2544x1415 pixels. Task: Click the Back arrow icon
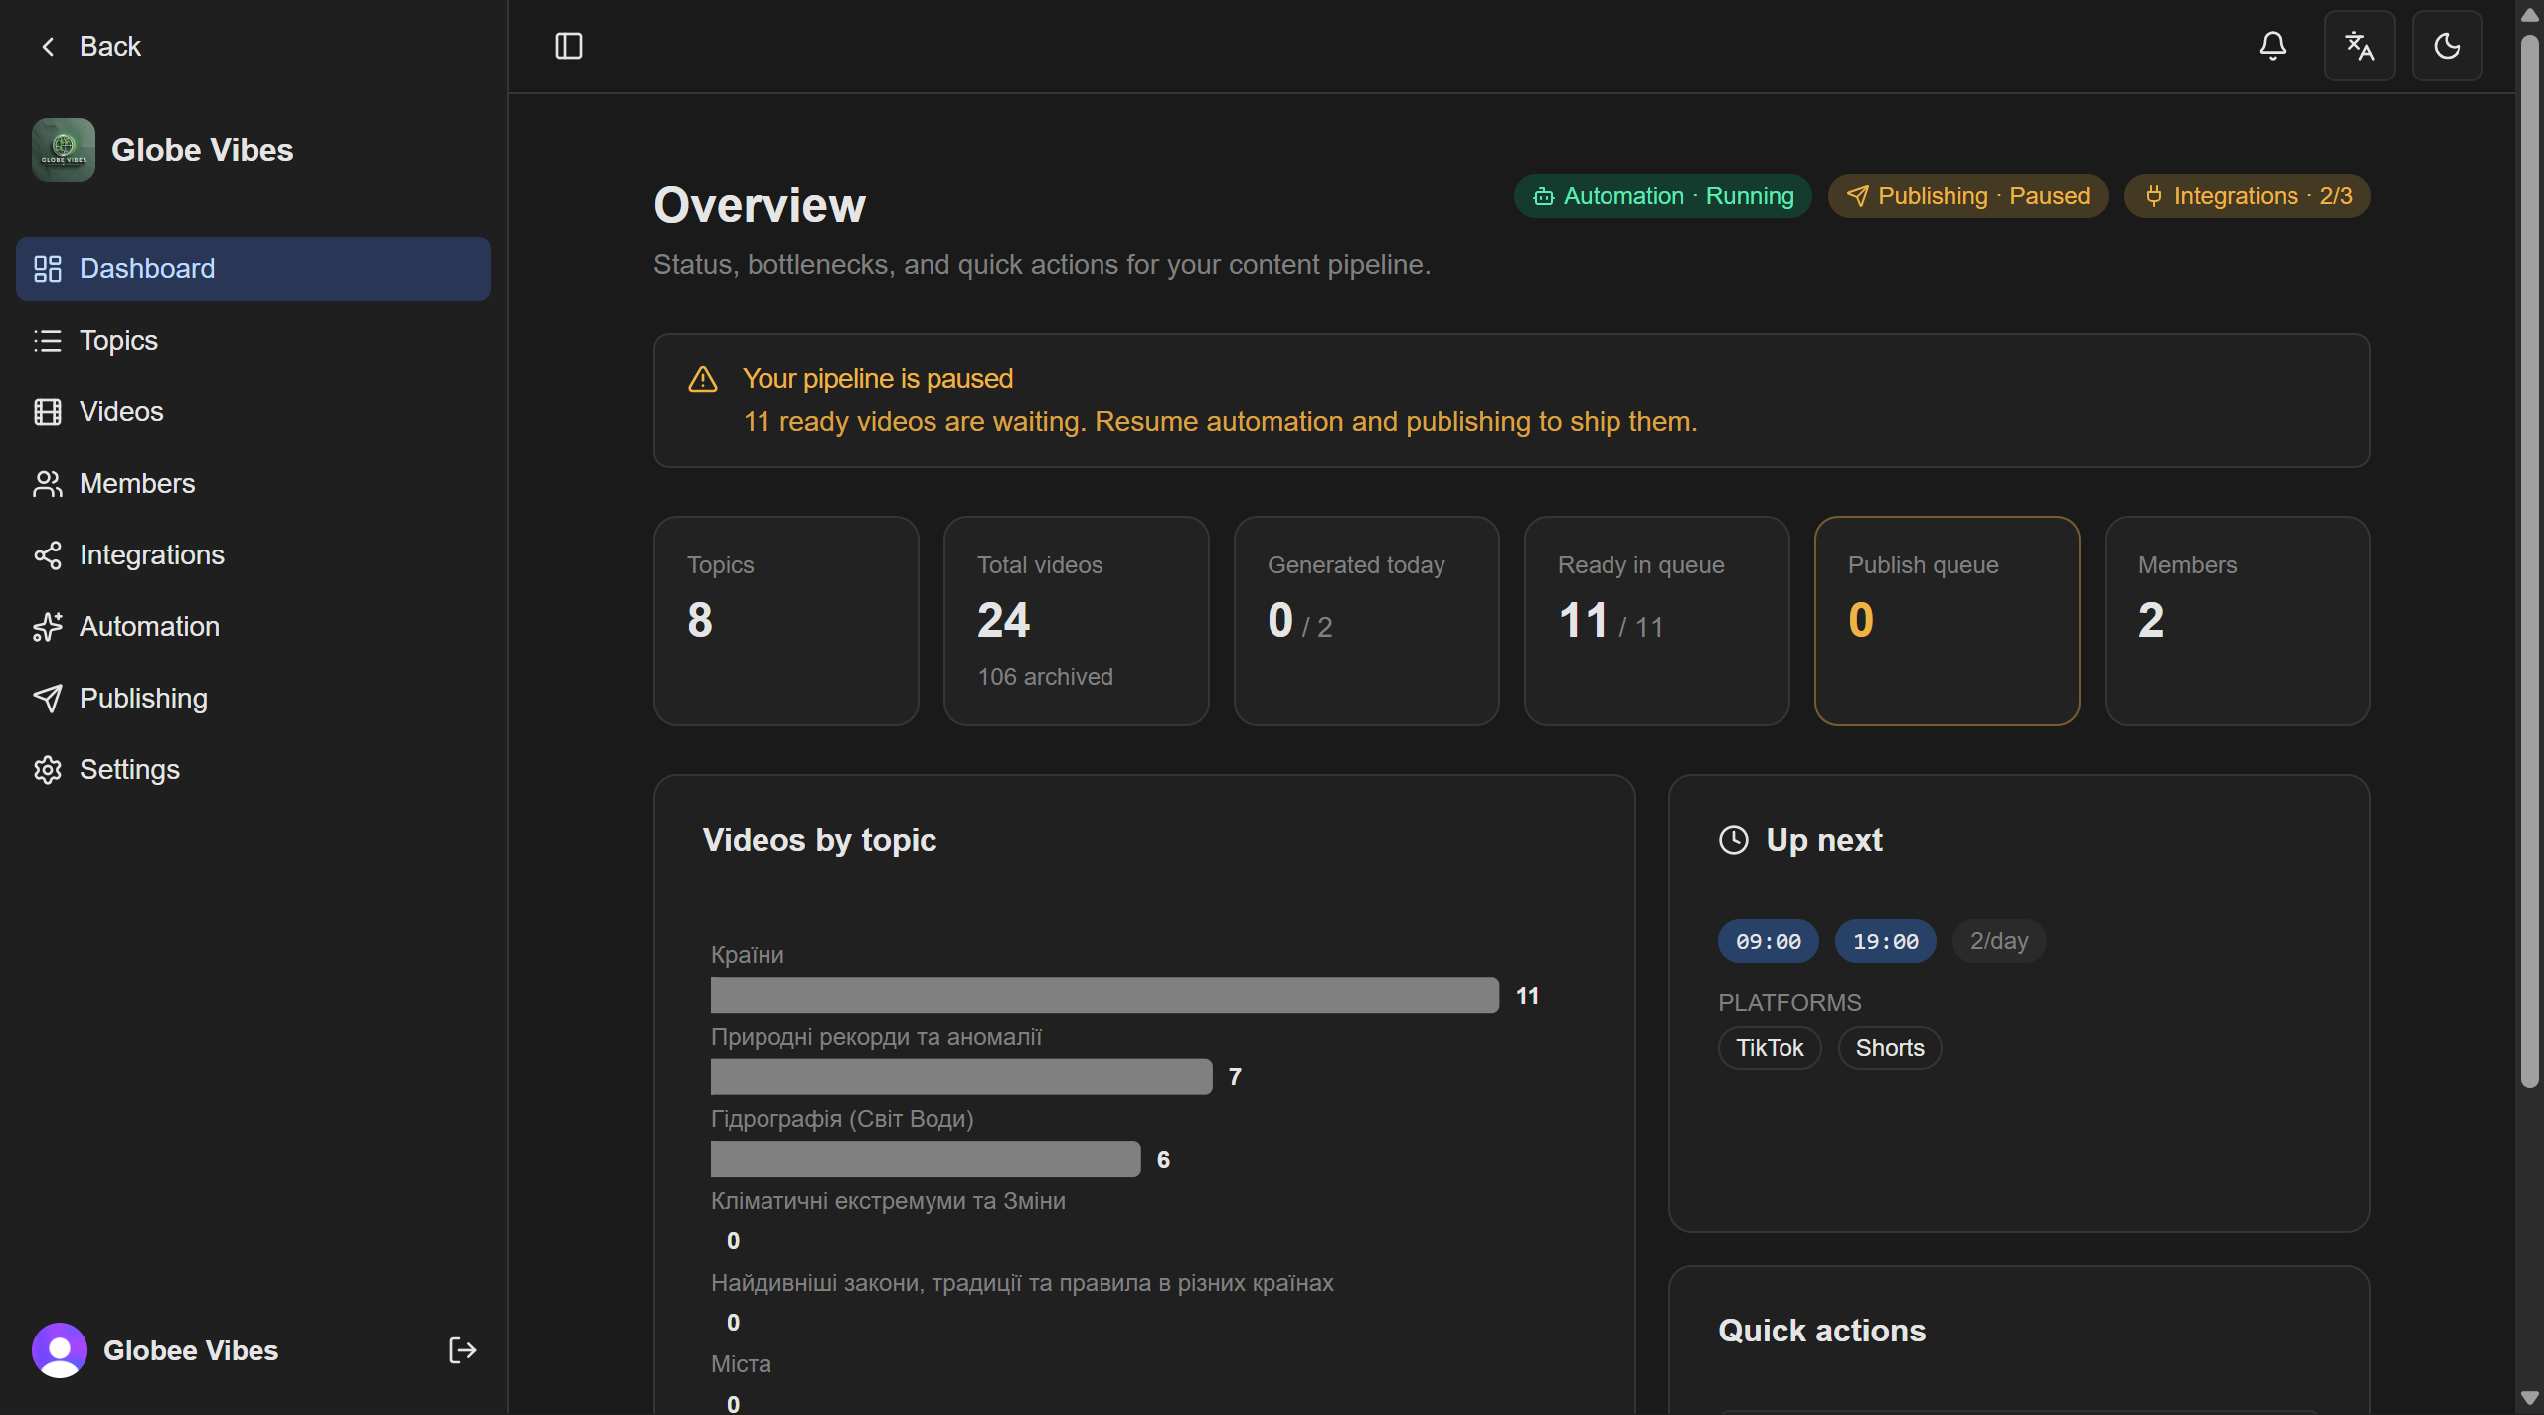pyautogui.click(x=48, y=47)
